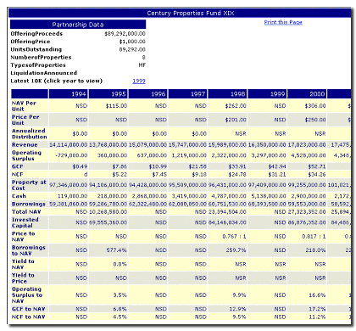Click the Annualized Distribution row label

point(29,133)
